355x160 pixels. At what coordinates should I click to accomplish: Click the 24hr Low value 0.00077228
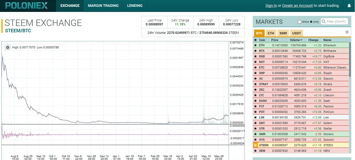point(232,24)
